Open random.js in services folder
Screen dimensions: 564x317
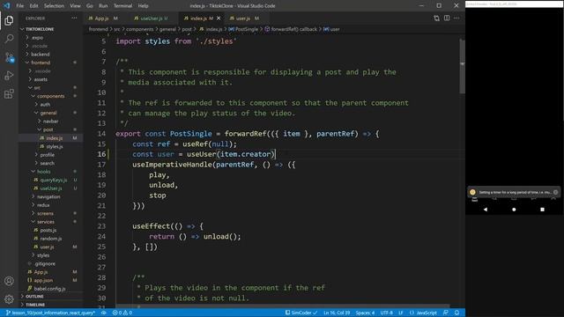51,239
